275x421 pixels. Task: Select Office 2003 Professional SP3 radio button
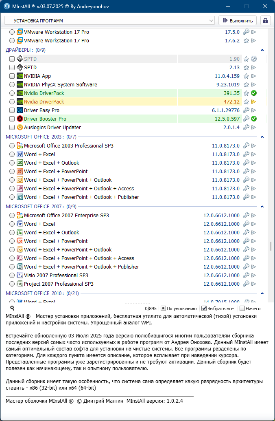click(12, 146)
